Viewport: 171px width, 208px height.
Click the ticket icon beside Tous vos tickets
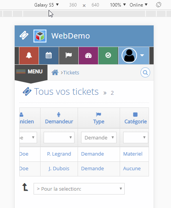pos(27,92)
